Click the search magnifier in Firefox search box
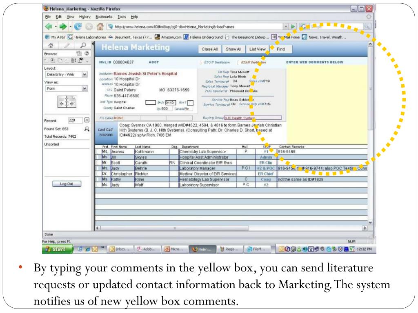The height and width of the screenshot is (313, 418). (x=367, y=26)
